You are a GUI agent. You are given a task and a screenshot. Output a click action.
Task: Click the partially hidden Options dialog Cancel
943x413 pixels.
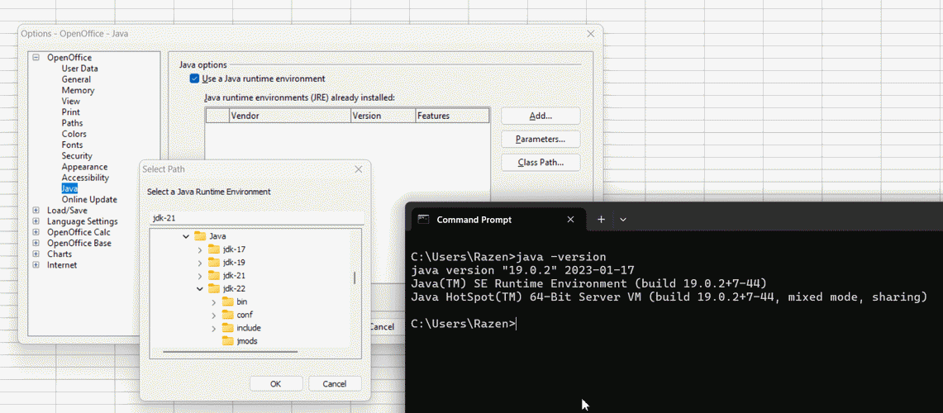click(x=383, y=327)
